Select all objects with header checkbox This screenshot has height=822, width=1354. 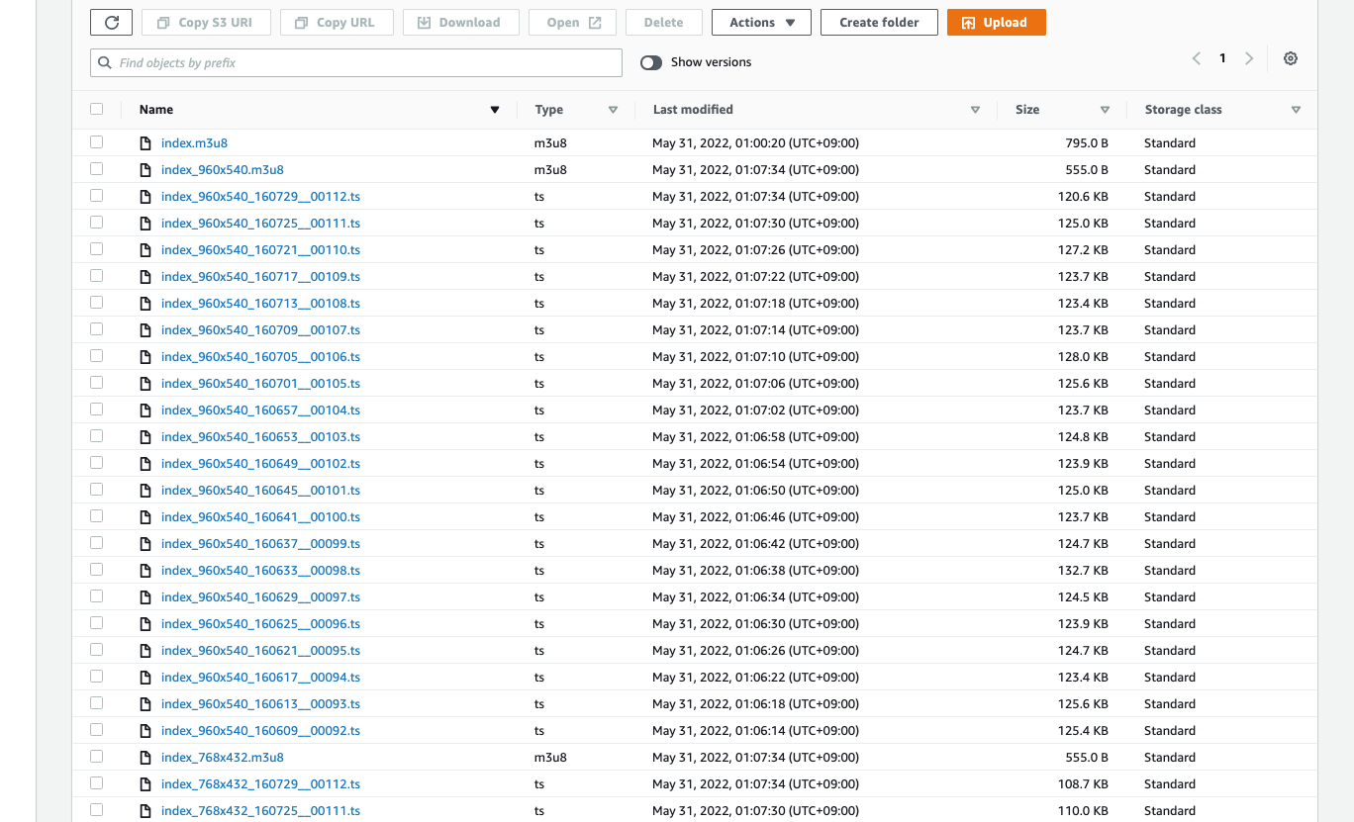pos(96,110)
